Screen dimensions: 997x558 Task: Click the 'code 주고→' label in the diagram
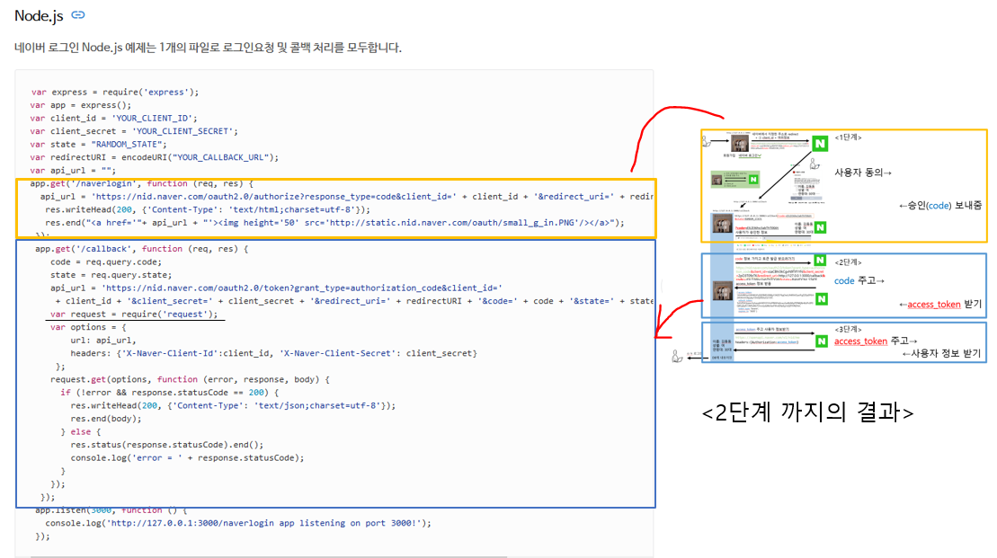pos(859,280)
